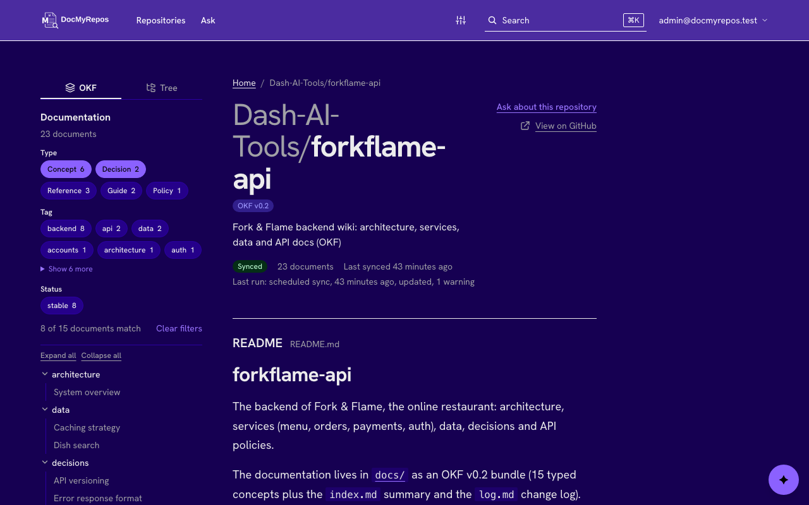
Task: Switch to the OKF tab
Action: [x=81, y=88]
